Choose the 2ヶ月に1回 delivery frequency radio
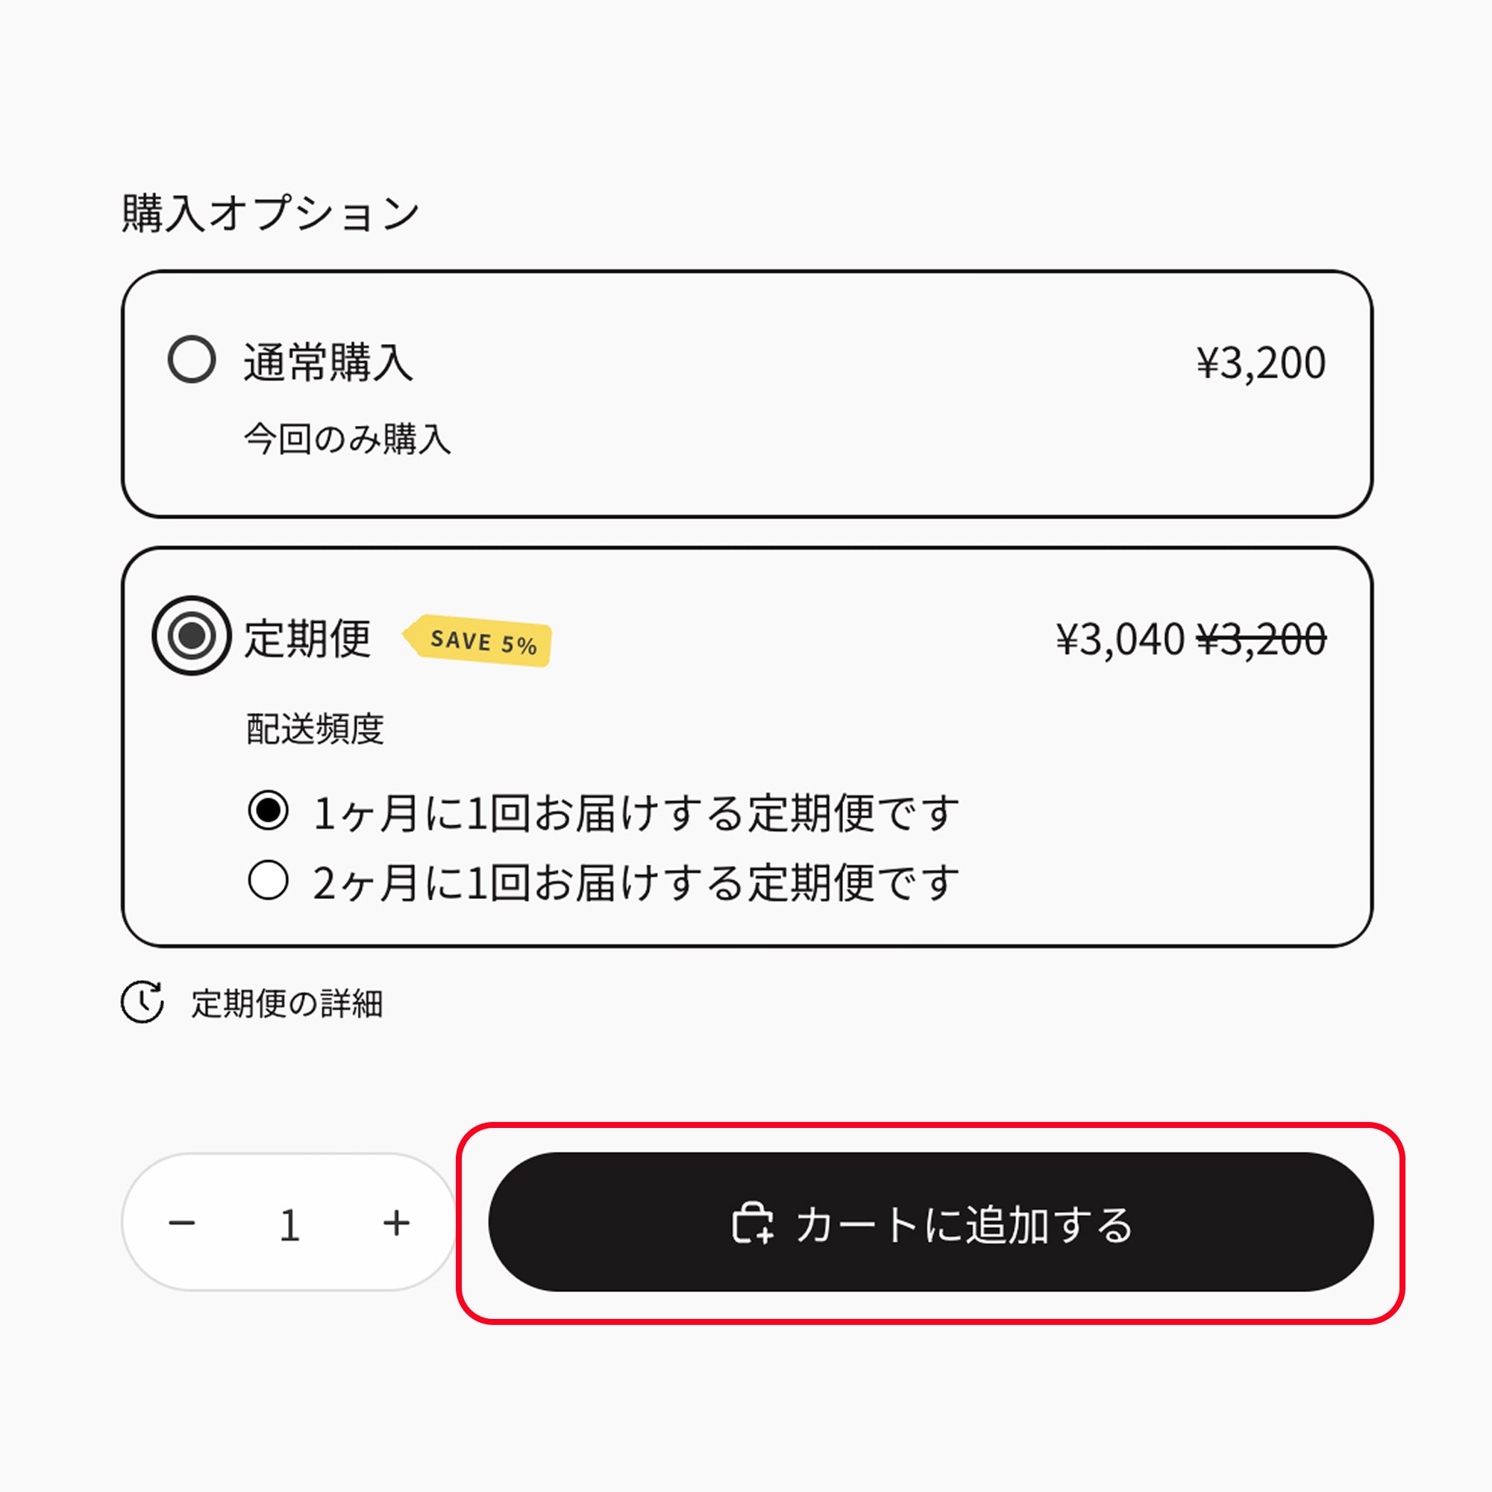 click(268, 880)
